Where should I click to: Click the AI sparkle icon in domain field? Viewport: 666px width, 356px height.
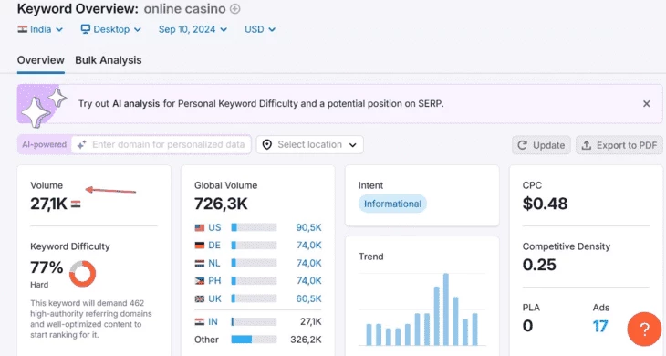coord(81,145)
